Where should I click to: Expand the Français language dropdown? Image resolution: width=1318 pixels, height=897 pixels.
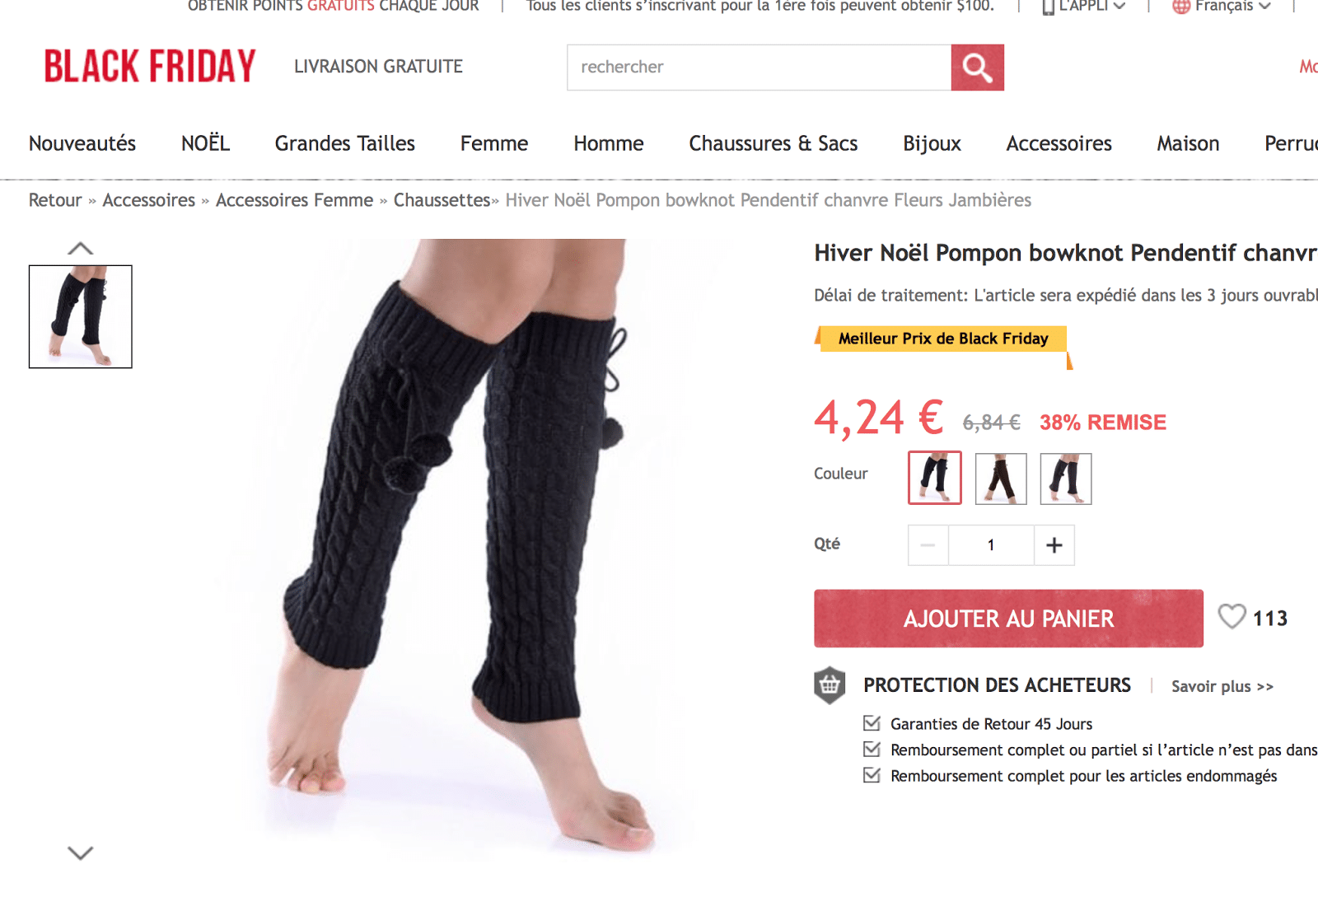(x=1222, y=7)
